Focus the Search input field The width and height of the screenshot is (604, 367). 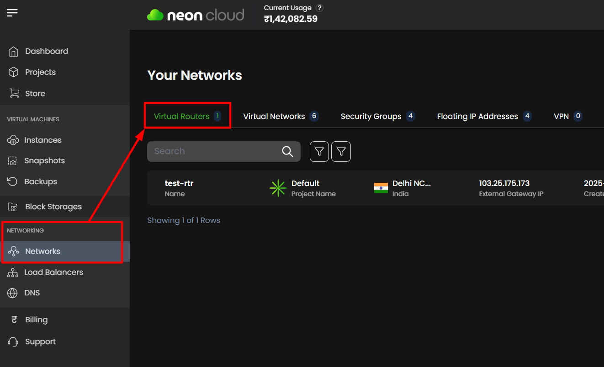click(215, 151)
